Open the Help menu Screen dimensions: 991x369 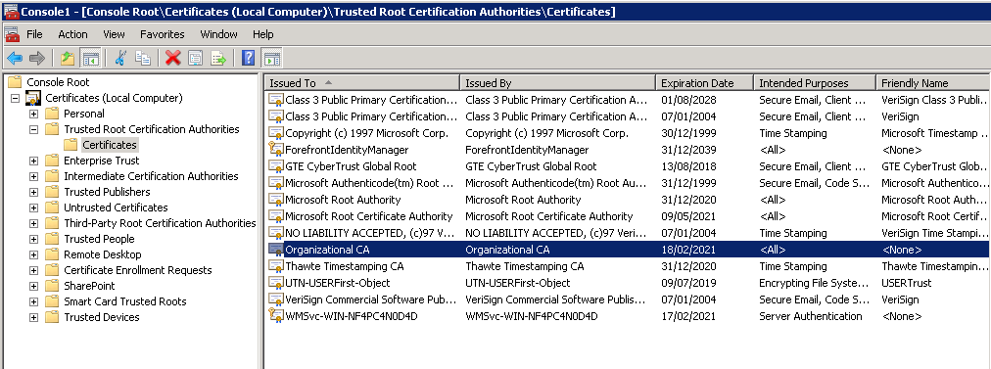pyautogui.click(x=262, y=34)
